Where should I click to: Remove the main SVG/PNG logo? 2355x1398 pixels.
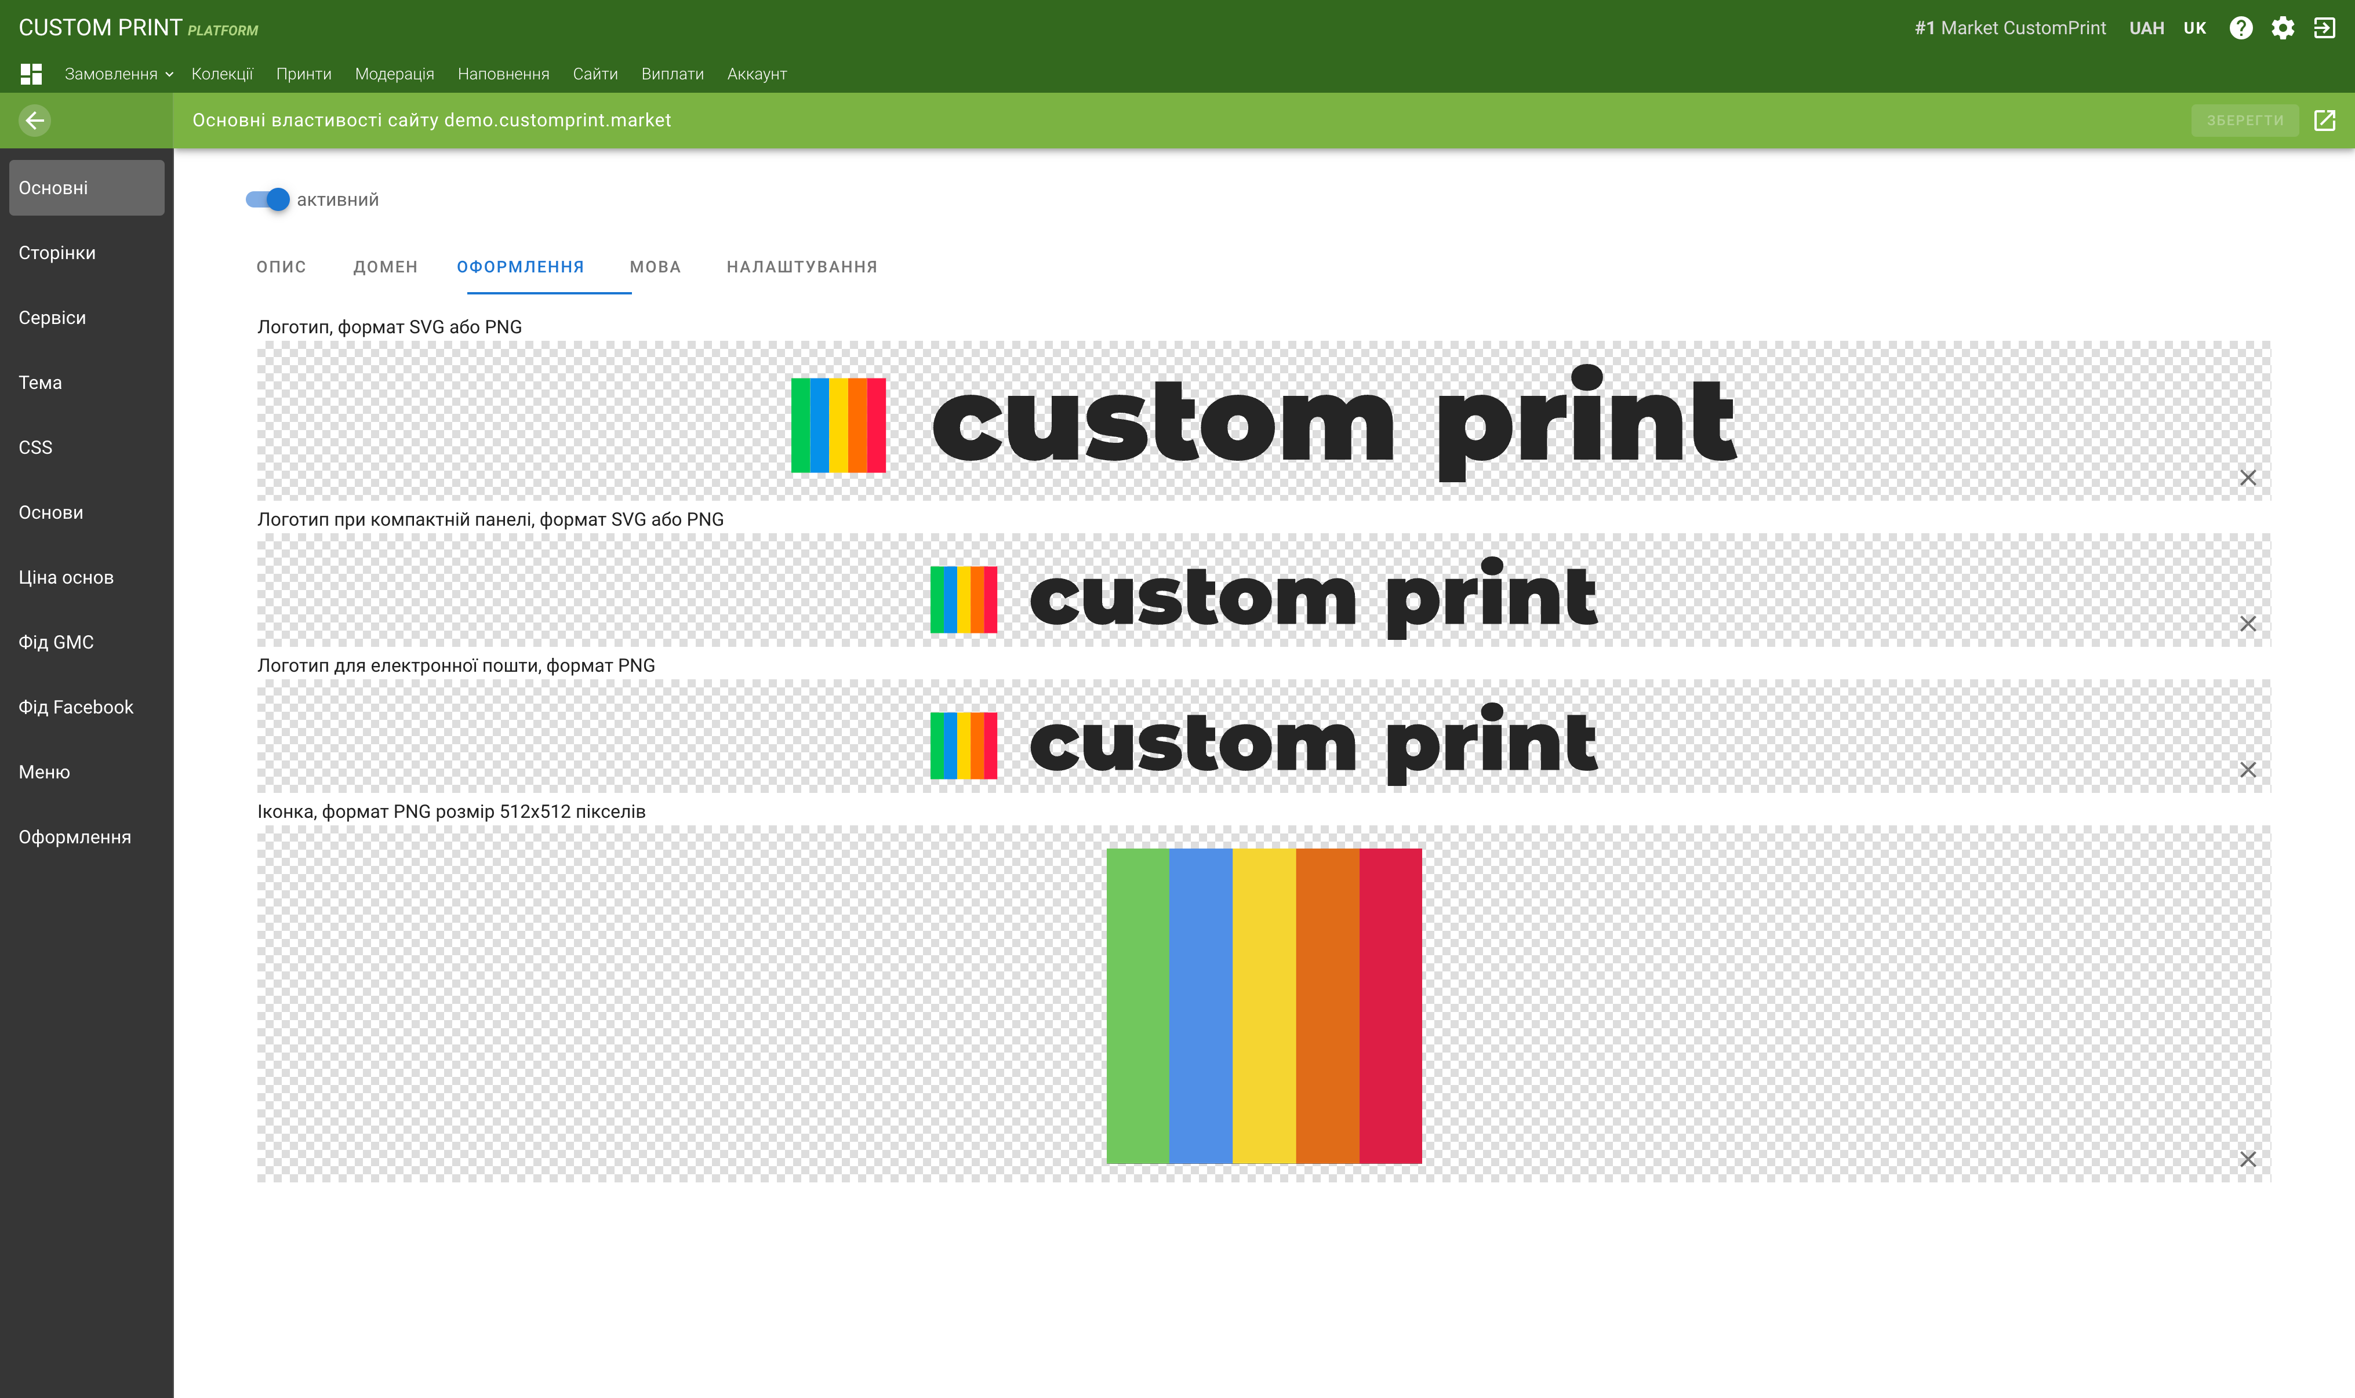point(2248,478)
